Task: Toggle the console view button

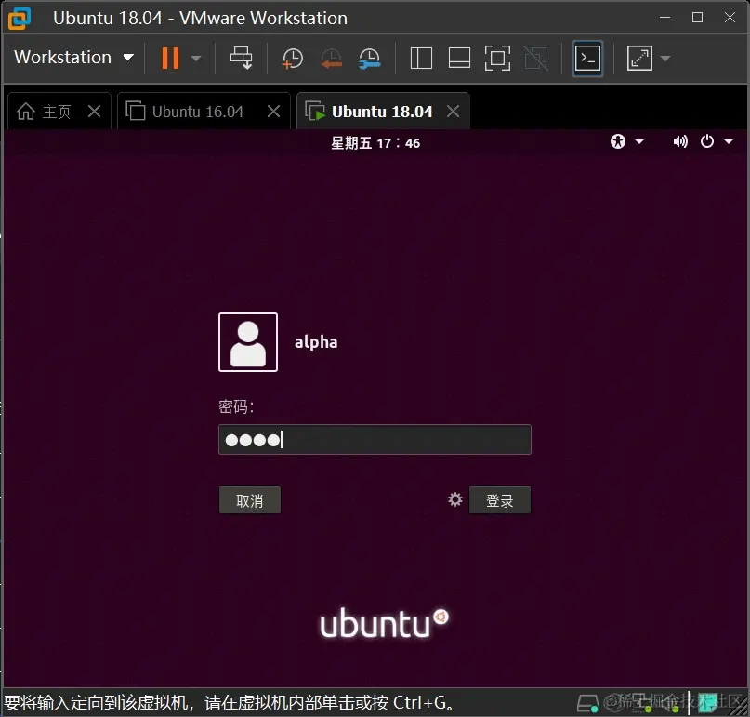Action: (587, 59)
